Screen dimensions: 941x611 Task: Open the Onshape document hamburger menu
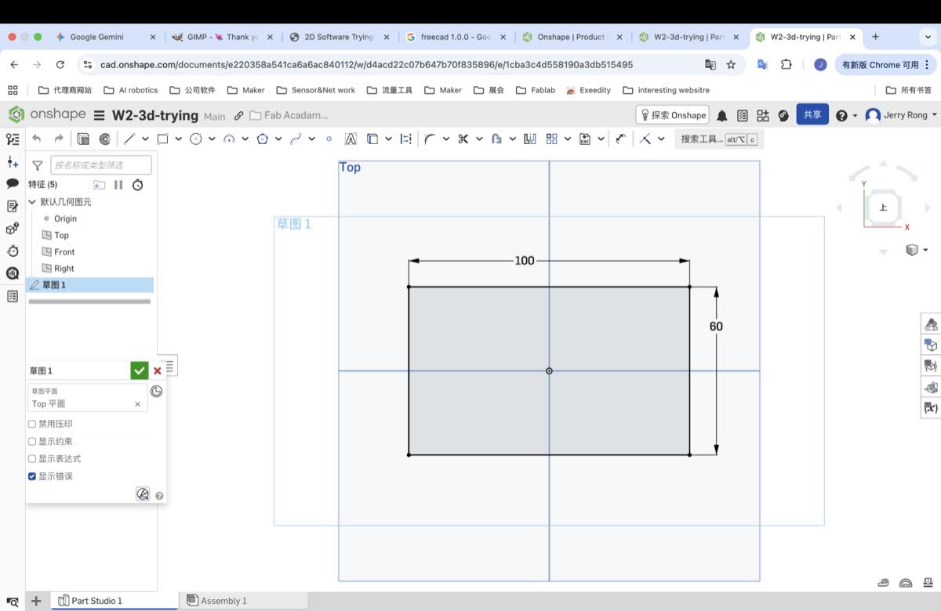coord(99,115)
